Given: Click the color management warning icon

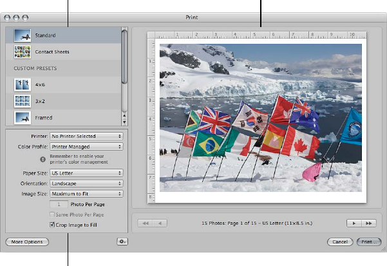Looking at the screenshot, I should pyautogui.click(x=42, y=159).
